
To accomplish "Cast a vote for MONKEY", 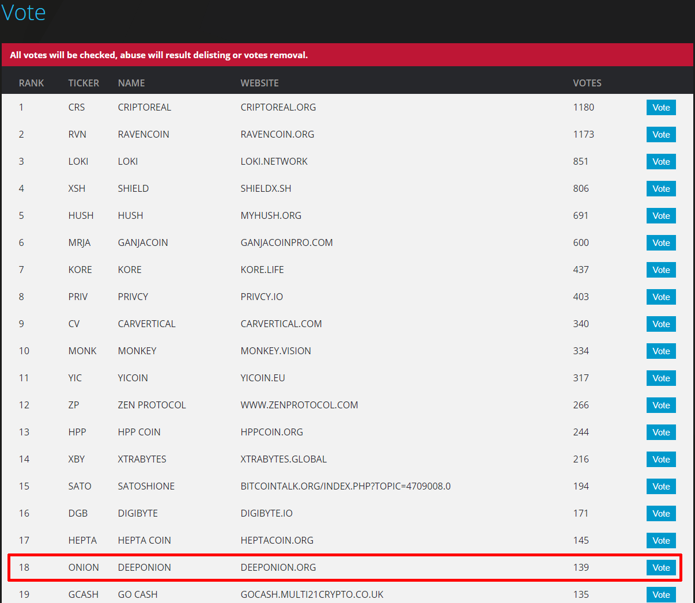I will point(661,351).
